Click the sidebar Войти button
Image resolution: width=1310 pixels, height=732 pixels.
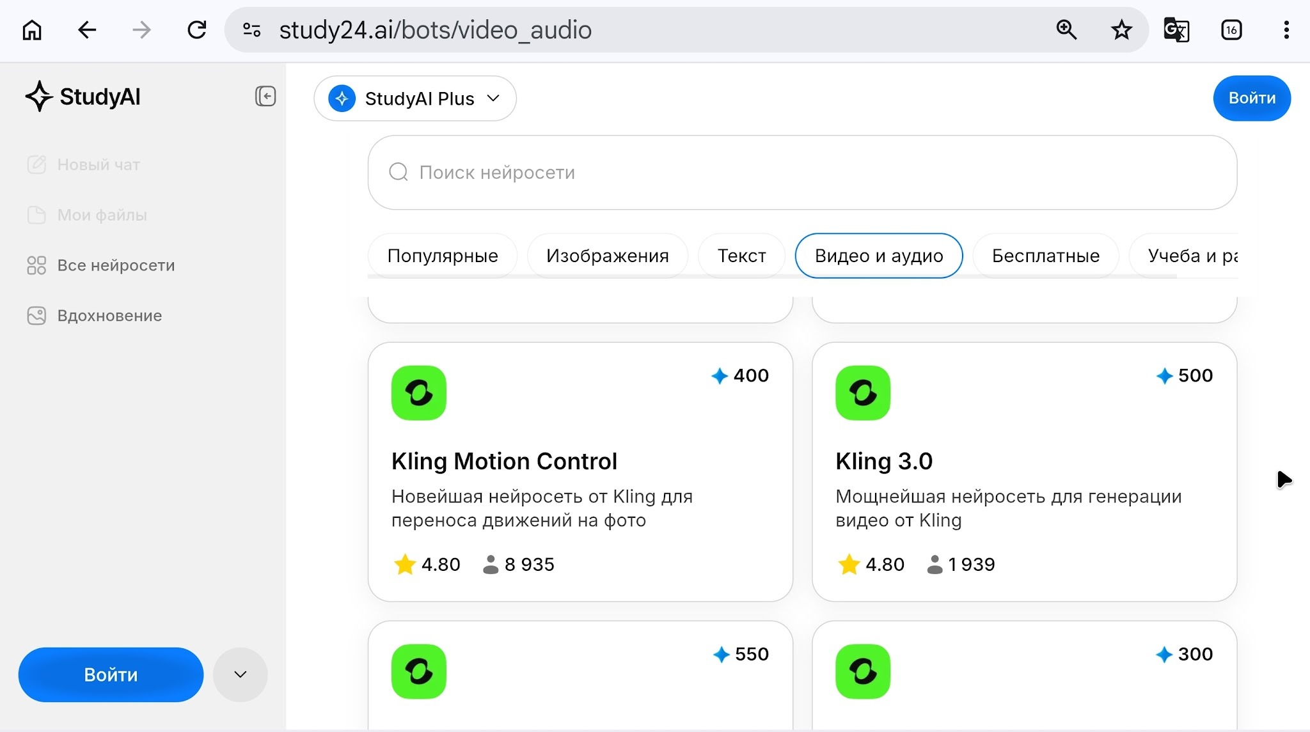tap(111, 674)
